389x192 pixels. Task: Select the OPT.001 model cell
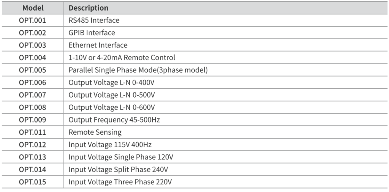coord(32,20)
